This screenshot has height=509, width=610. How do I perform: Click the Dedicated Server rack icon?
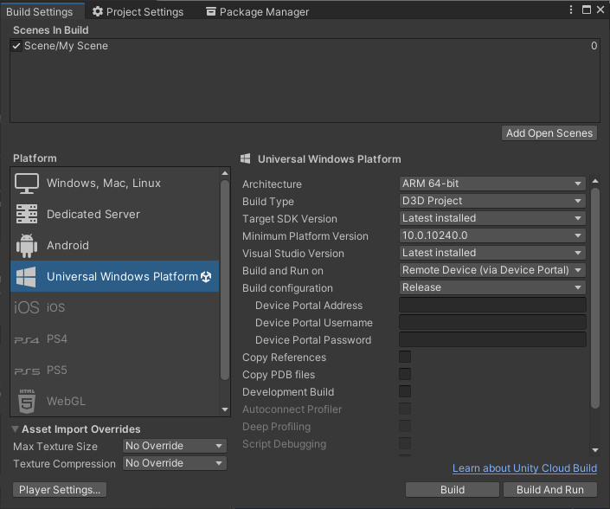point(27,214)
